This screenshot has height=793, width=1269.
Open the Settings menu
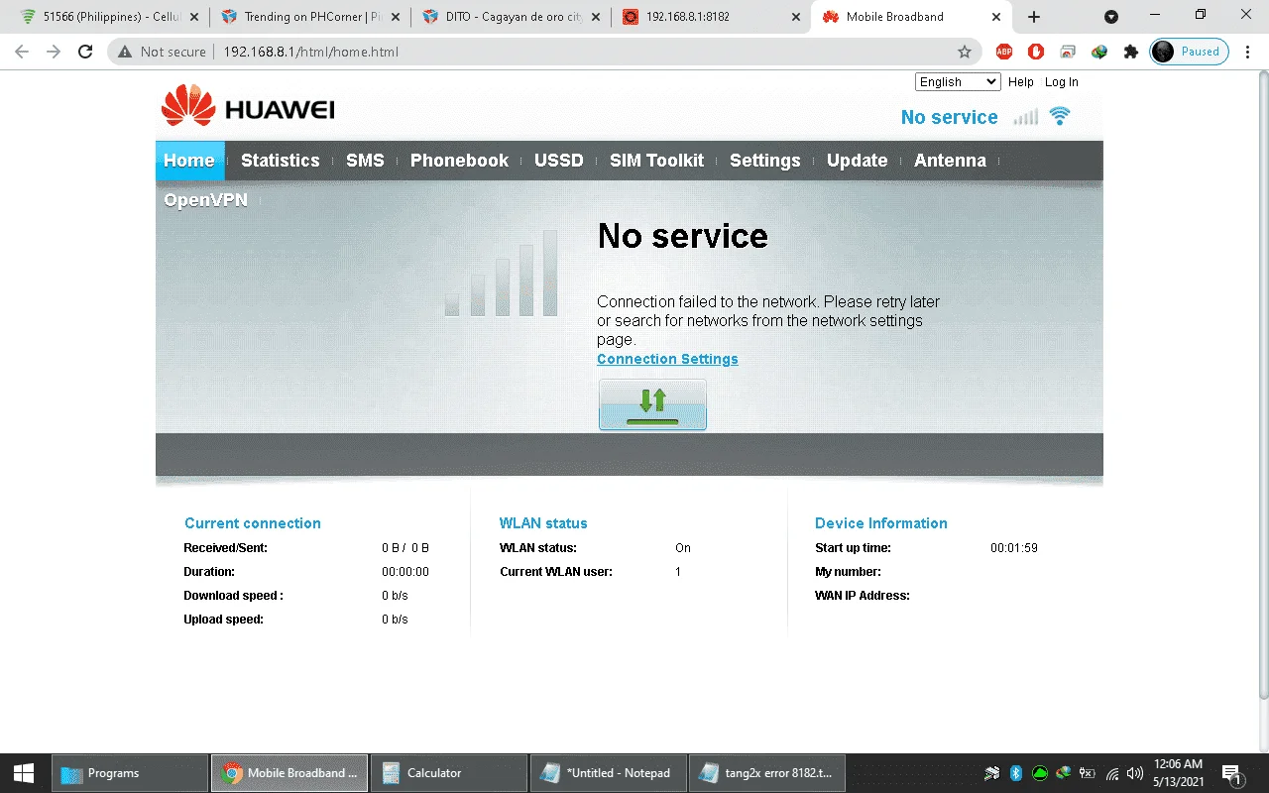(765, 161)
